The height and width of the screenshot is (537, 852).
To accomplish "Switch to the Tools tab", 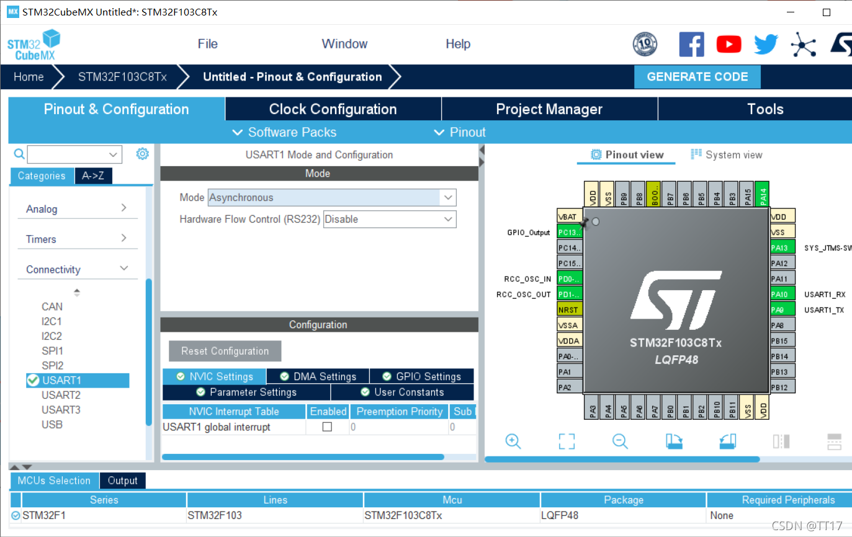I will [x=755, y=109].
